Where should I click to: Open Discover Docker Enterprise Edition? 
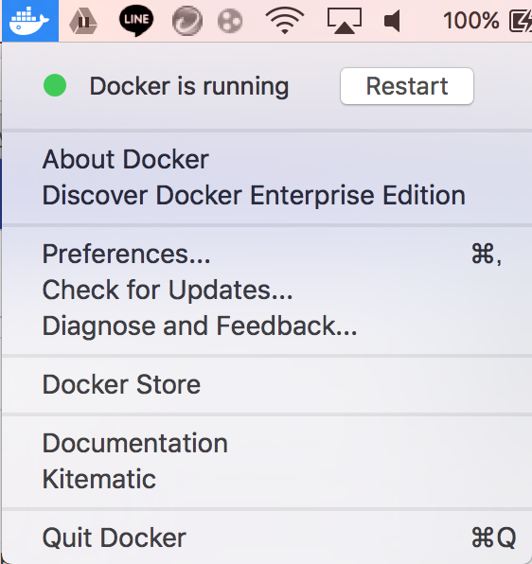click(x=254, y=195)
